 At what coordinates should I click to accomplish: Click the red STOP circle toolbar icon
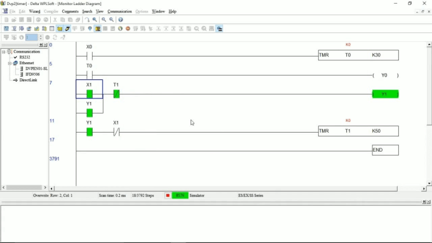click(128, 29)
